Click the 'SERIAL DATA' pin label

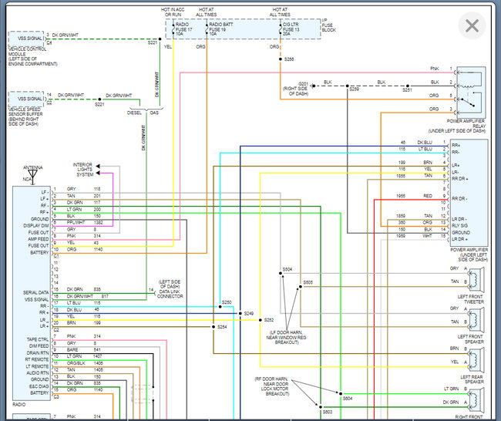pyautogui.click(x=35, y=292)
